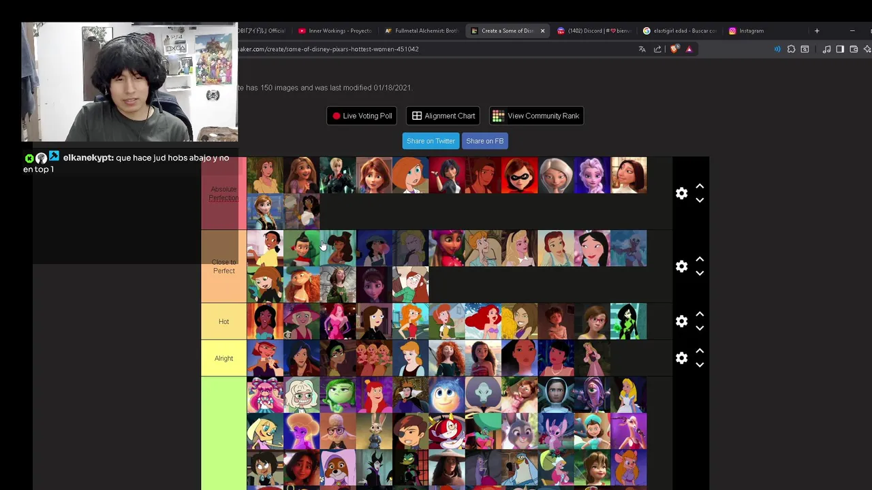Click the translate page icon in address bar
This screenshot has height=490, width=872.
point(642,49)
